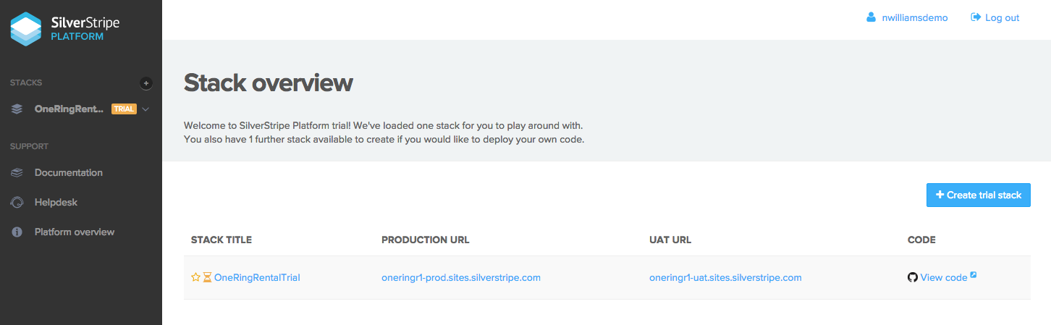This screenshot has width=1051, height=325.
Task: Click the GitHub icon in Code column
Action: click(x=913, y=277)
